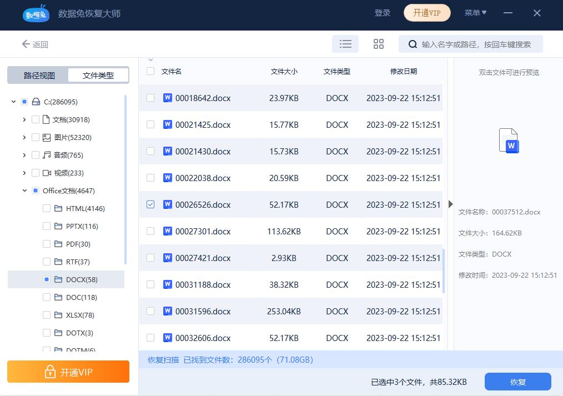Viewport: 563px width, 396px height.
Task: Click the search input field
Action: pyautogui.click(x=477, y=43)
